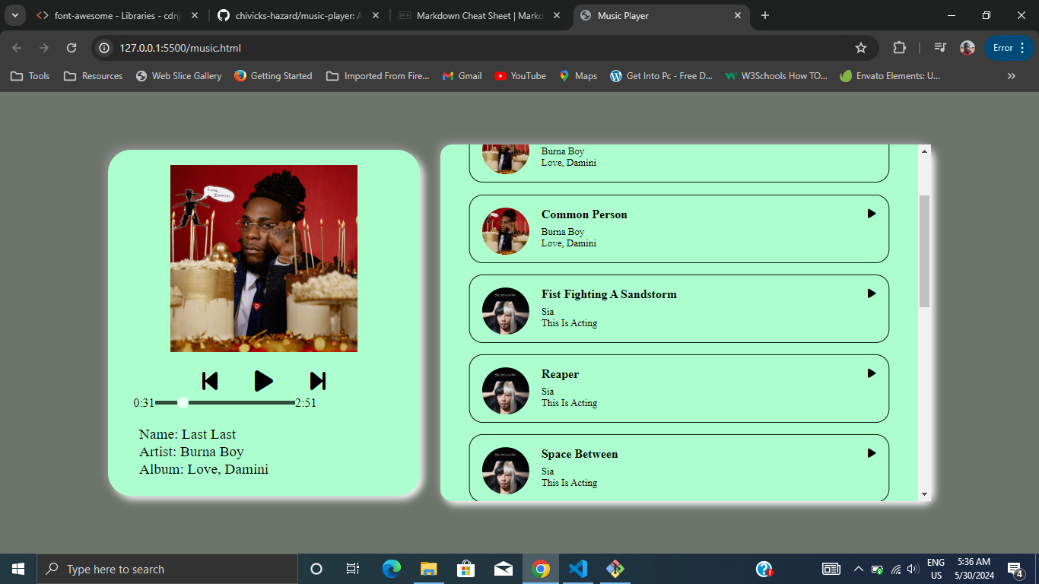
Task: Click Reaper round album thumbnail
Action: click(506, 391)
